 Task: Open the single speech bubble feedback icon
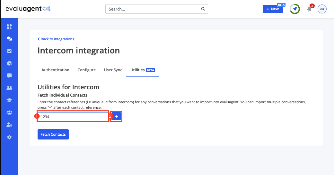pyautogui.click(x=9, y=76)
